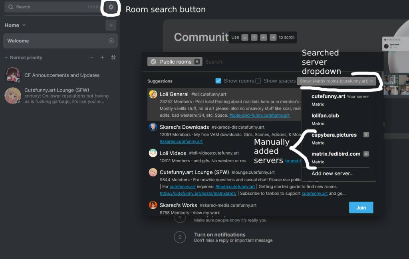Image resolution: width=409 pixels, height=259 pixels.
Task: Click the compass icon in the Public rooms chip
Action: click(153, 62)
